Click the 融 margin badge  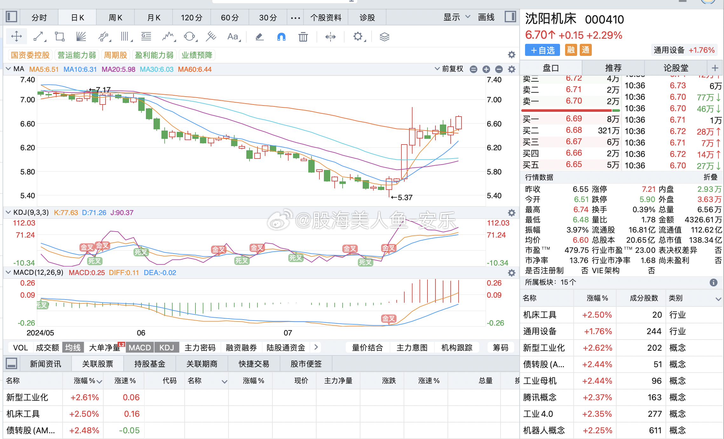click(571, 50)
